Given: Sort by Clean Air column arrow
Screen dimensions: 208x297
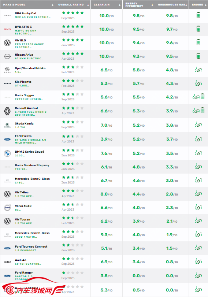Looking at the screenshot, I should tap(119, 5).
